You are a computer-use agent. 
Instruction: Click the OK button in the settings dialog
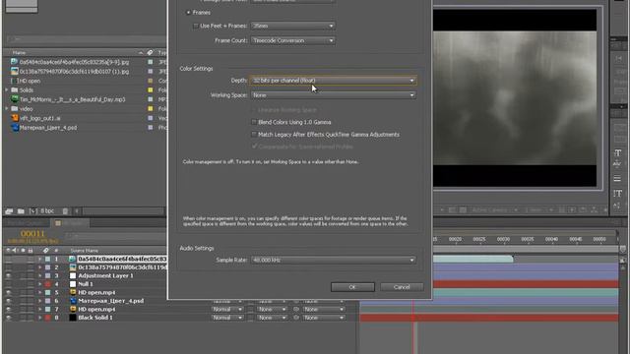click(x=352, y=287)
